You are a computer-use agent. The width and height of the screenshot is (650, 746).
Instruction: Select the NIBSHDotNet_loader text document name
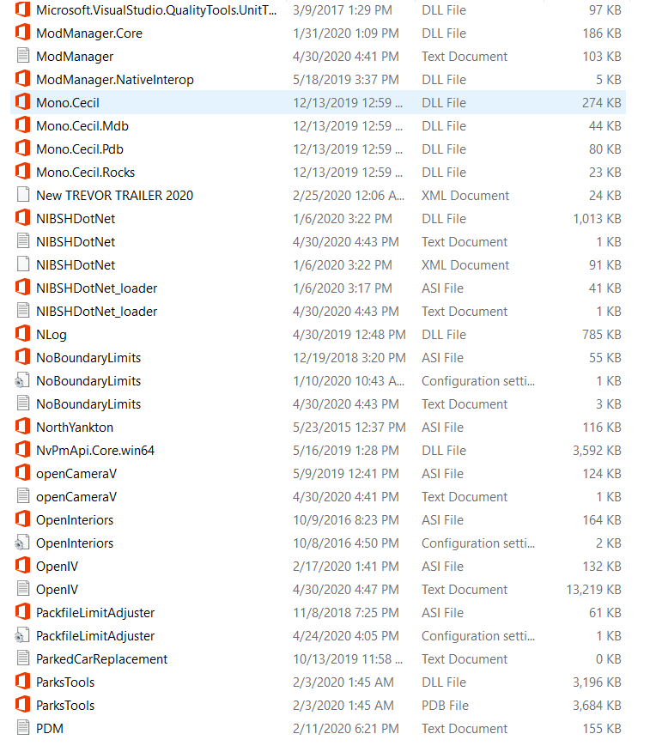pyautogui.click(x=96, y=311)
